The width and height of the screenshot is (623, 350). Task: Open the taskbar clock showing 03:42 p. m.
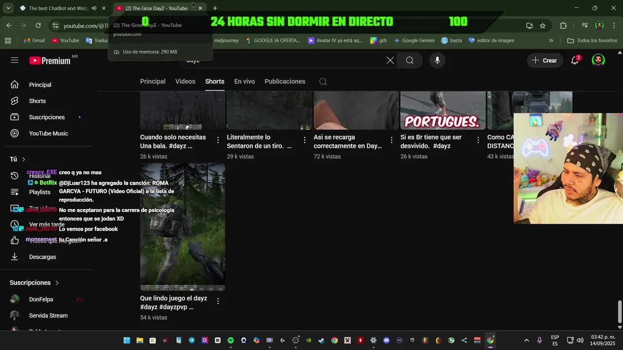click(603, 340)
